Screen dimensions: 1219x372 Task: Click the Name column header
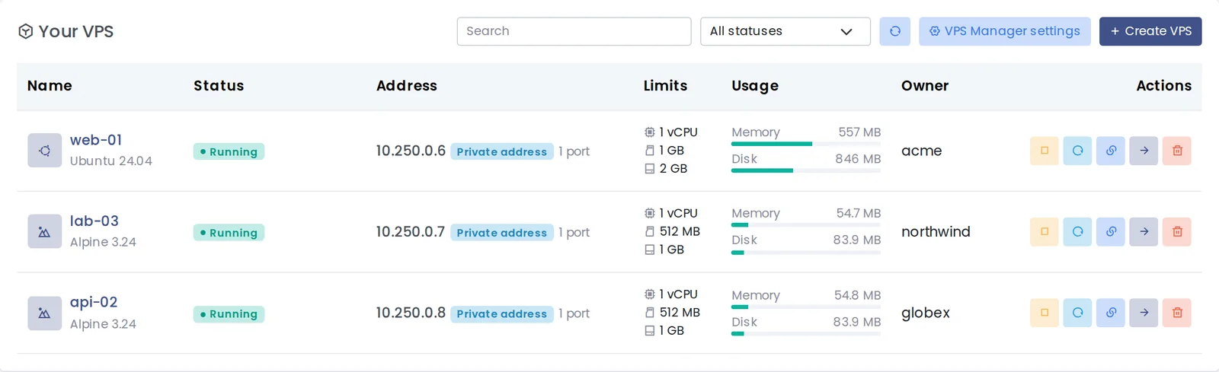50,86
